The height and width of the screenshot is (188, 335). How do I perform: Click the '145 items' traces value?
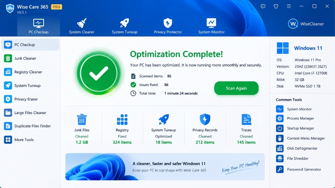click(246, 142)
